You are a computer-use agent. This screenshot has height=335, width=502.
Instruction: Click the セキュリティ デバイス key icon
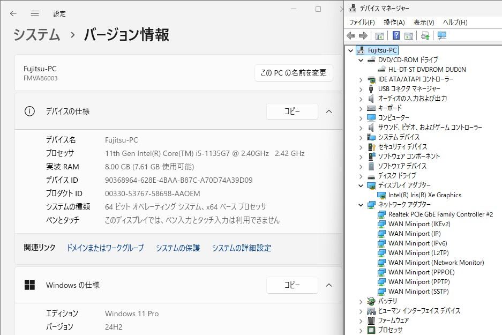tap(371, 147)
